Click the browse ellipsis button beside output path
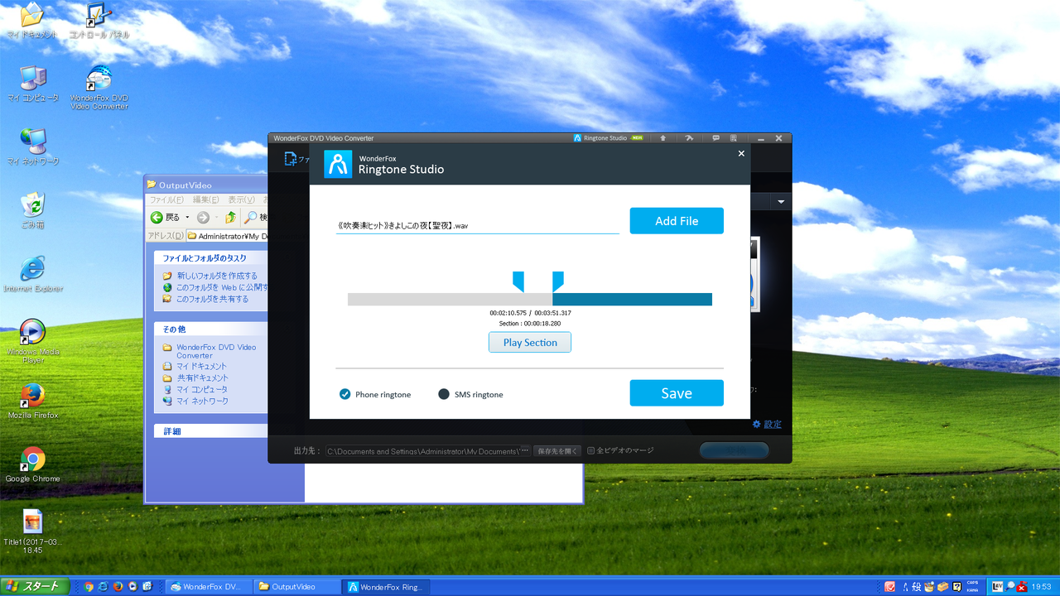1060x596 pixels. (x=524, y=451)
